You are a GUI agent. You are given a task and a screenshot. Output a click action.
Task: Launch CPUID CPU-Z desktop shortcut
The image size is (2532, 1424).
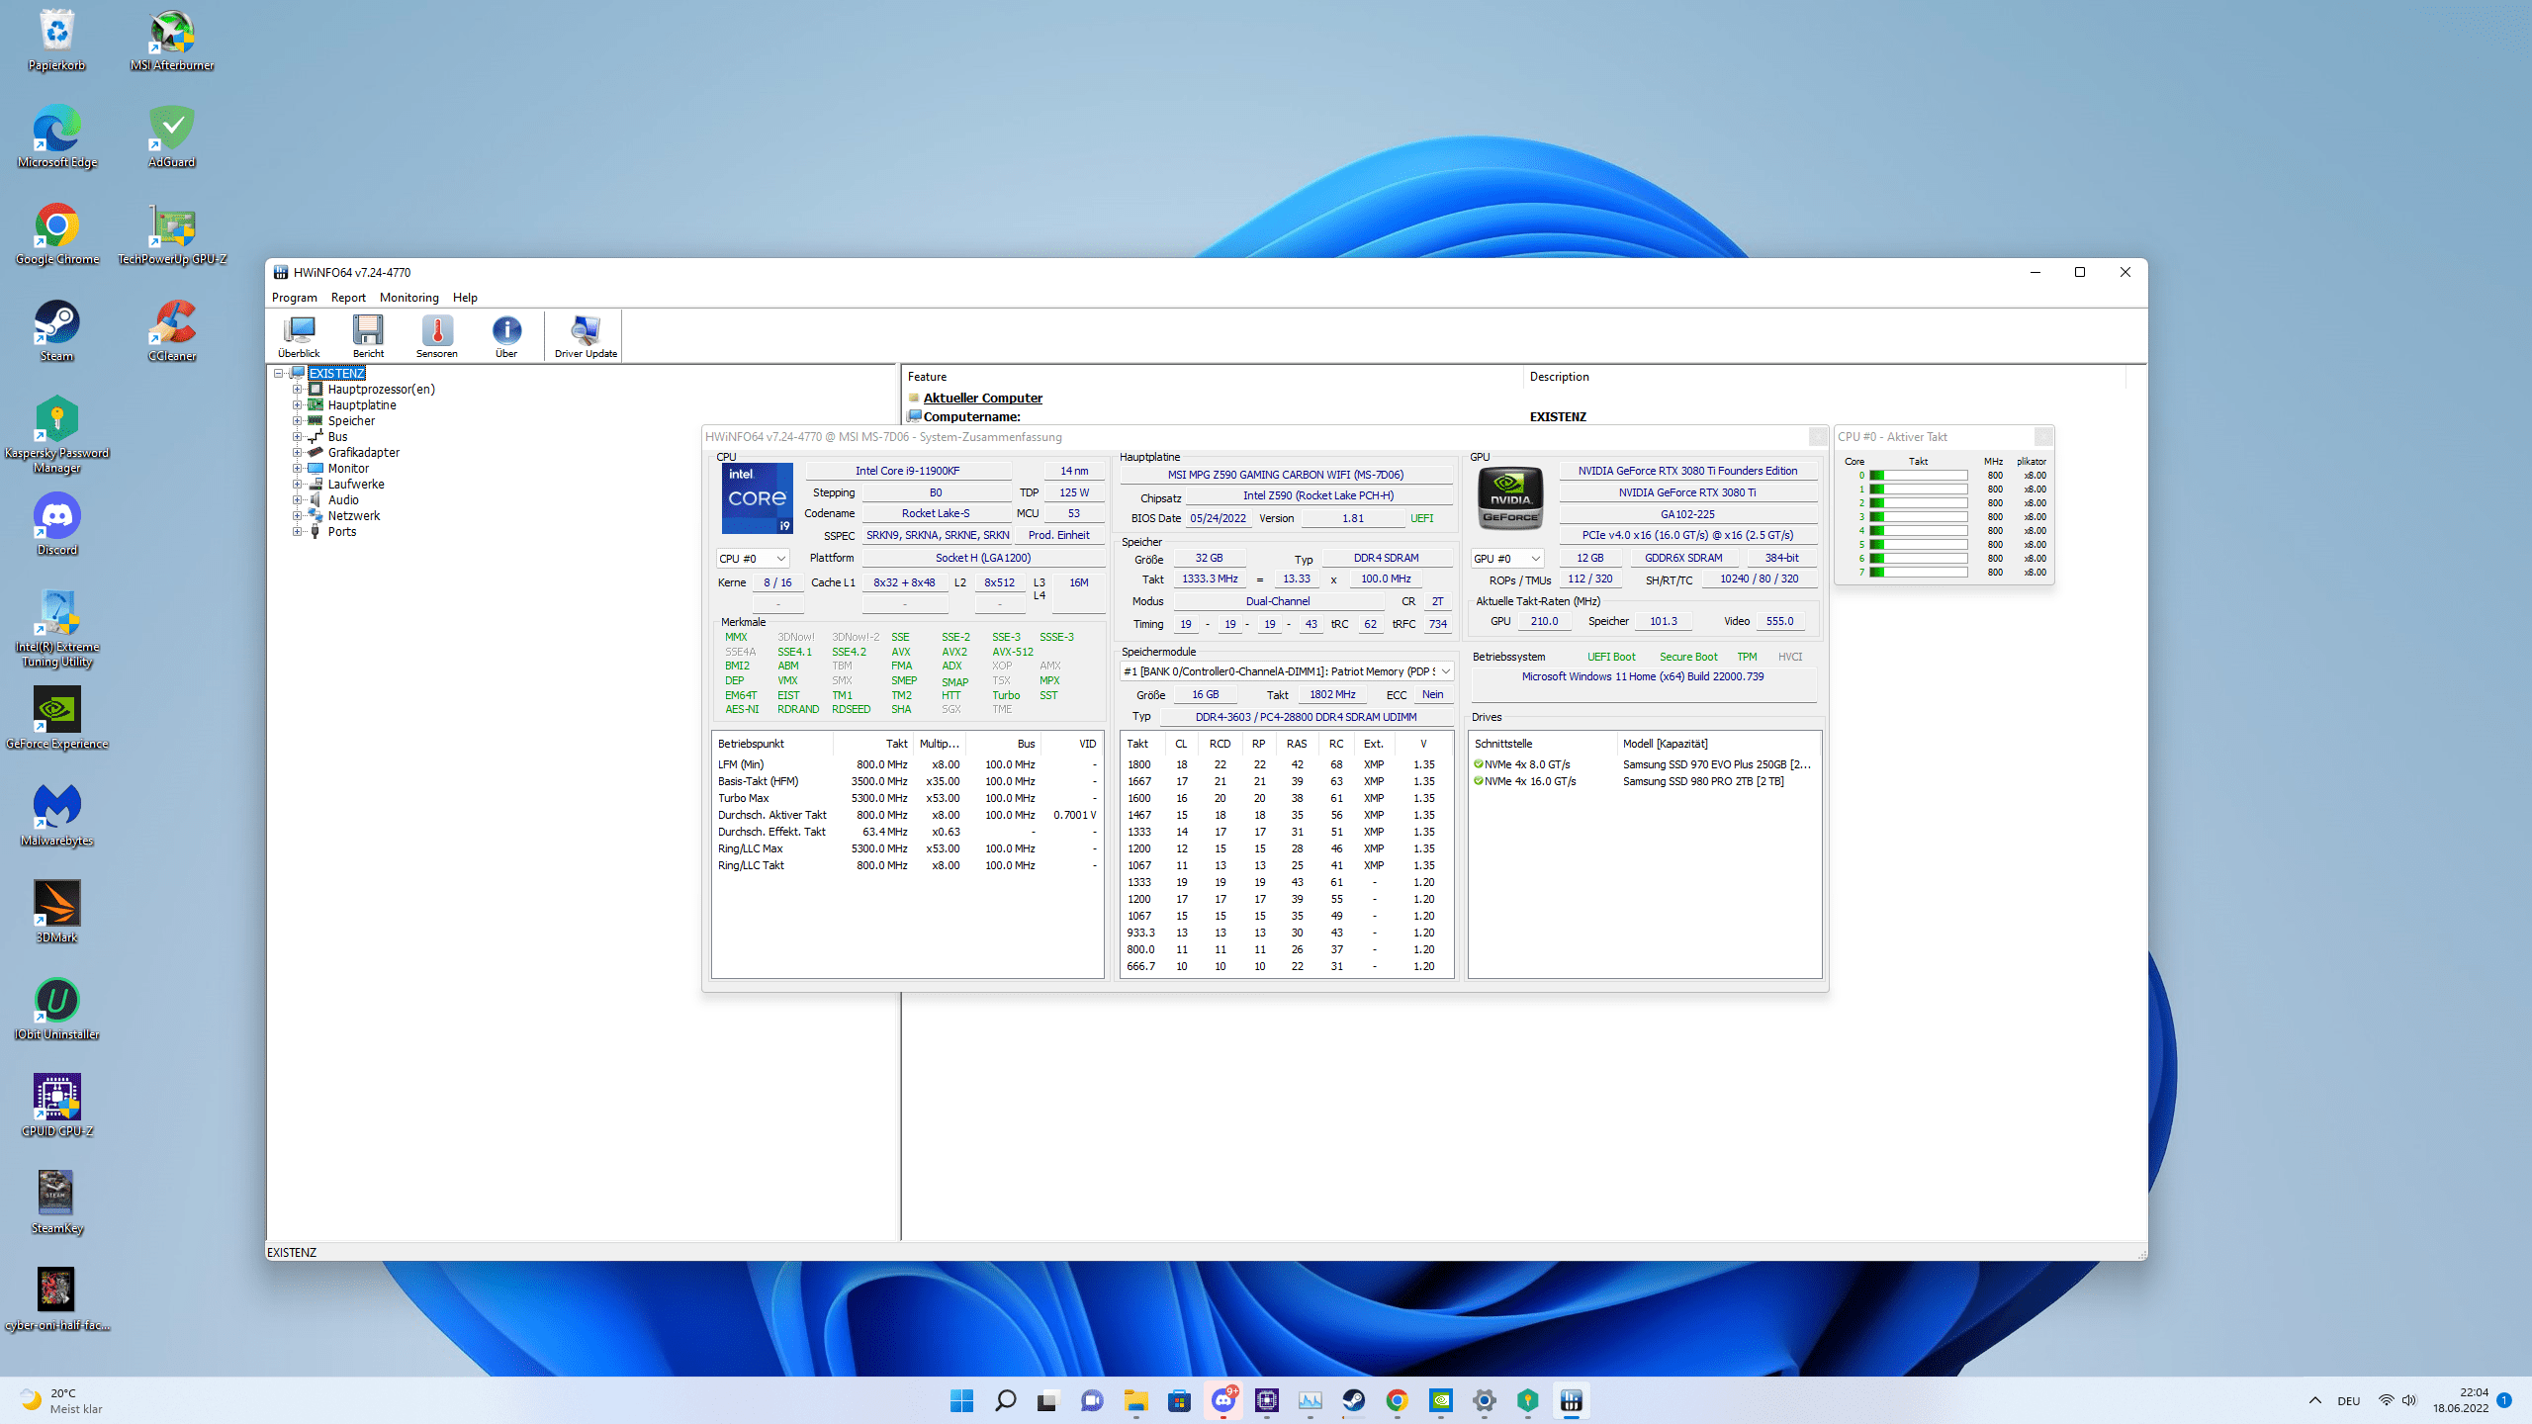pos(57,1107)
